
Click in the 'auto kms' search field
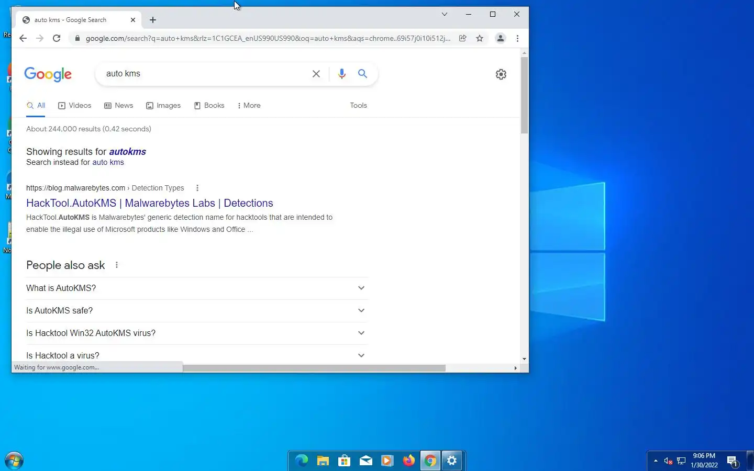[x=204, y=74]
